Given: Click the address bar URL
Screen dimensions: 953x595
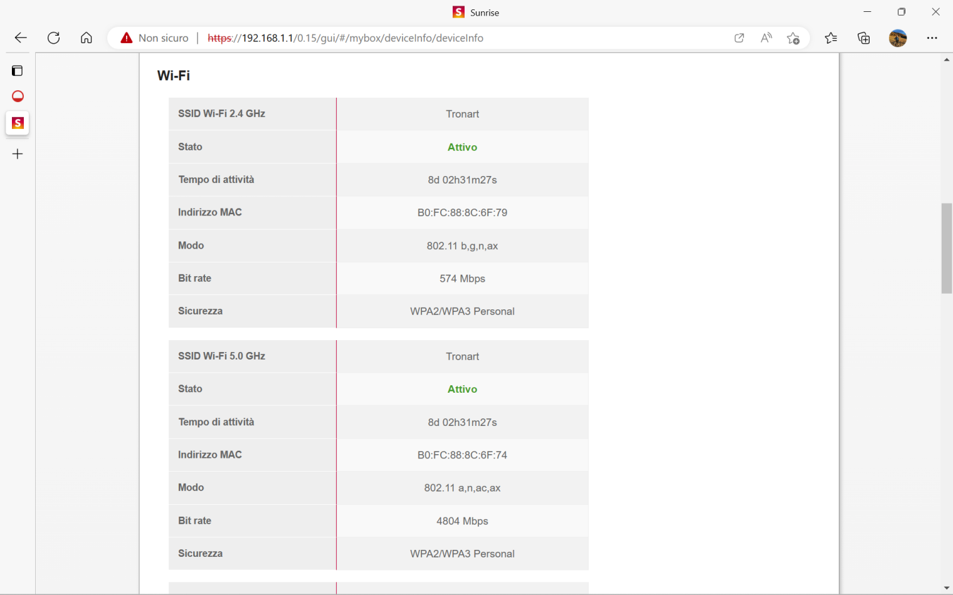Looking at the screenshot, I should coord(345,38).
